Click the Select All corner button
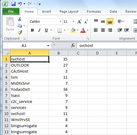The image size is (137, 135). click(x=6, y=53)
